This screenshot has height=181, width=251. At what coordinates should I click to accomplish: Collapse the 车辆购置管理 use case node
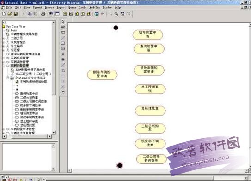click(x=3, y=66)
